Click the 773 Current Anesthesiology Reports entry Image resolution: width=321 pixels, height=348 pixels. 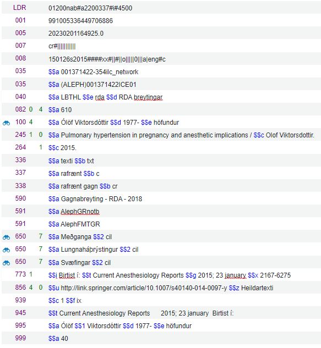tap(138, 275)
